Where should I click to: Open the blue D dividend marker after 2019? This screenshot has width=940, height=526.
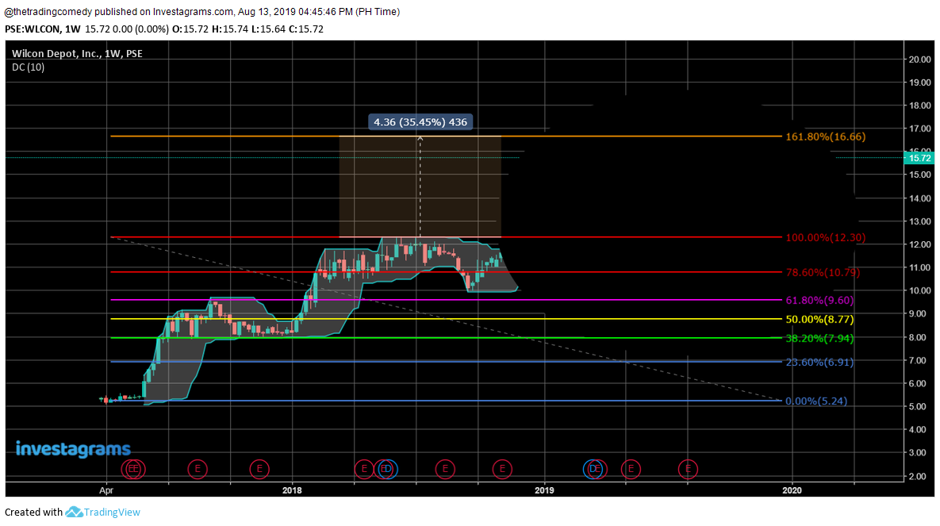tap(592, 469)
